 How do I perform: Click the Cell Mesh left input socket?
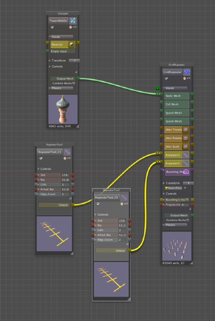tap(161, 103)
